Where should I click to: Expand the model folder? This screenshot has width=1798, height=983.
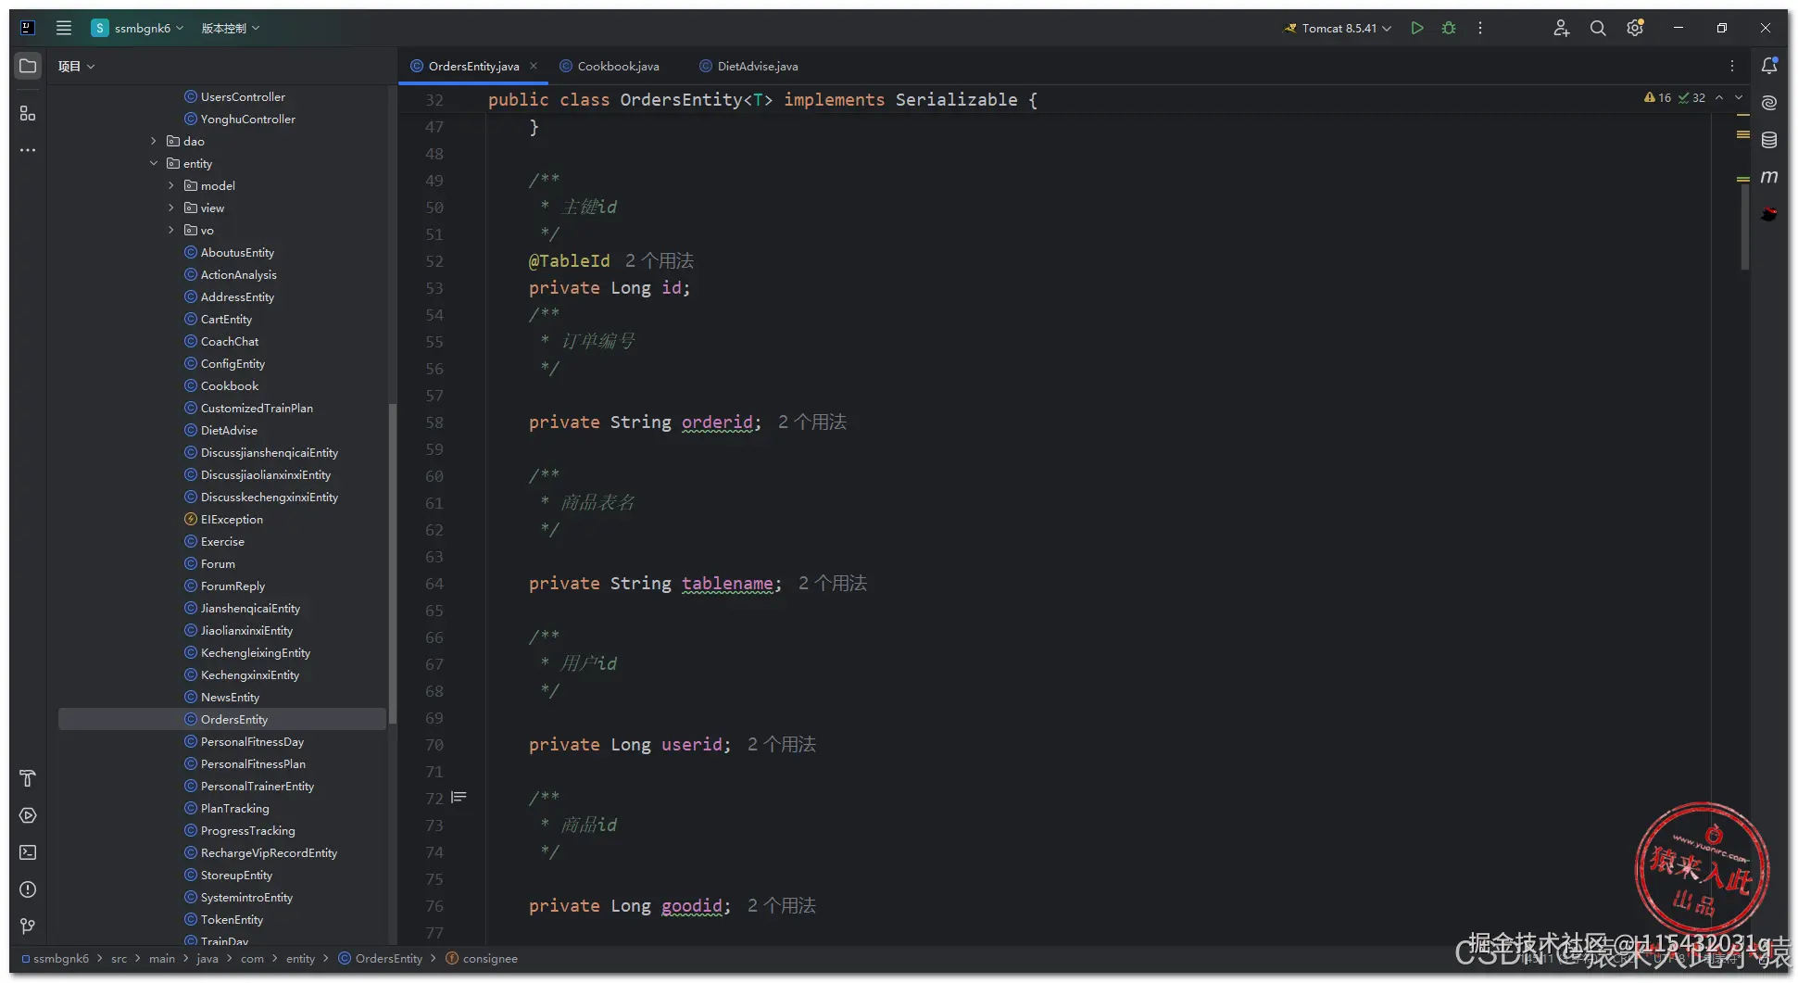pos(171,185)
